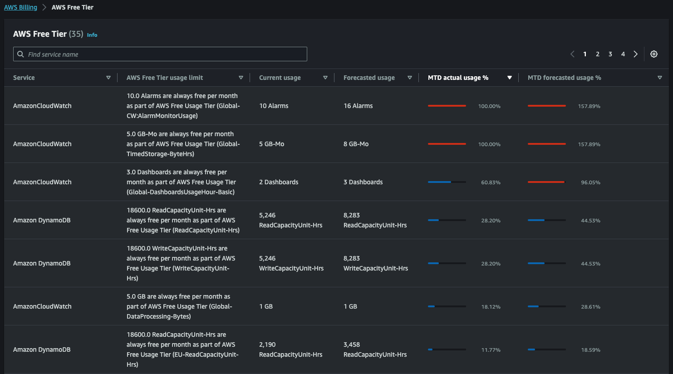
Task: Click the 18.12% usage value
Action: pos(491,307)
